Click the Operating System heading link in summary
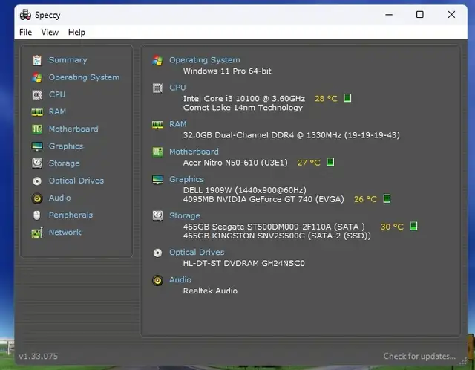 coord(205,60)
